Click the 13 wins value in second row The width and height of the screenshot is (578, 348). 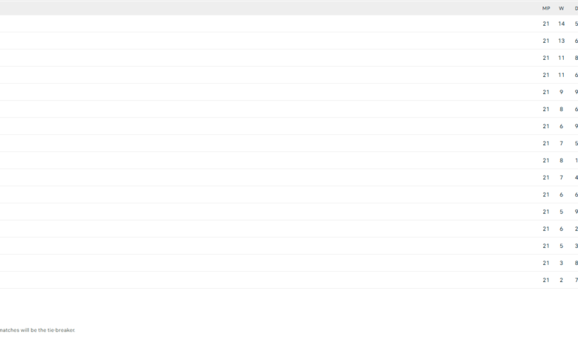coord(561,41)
